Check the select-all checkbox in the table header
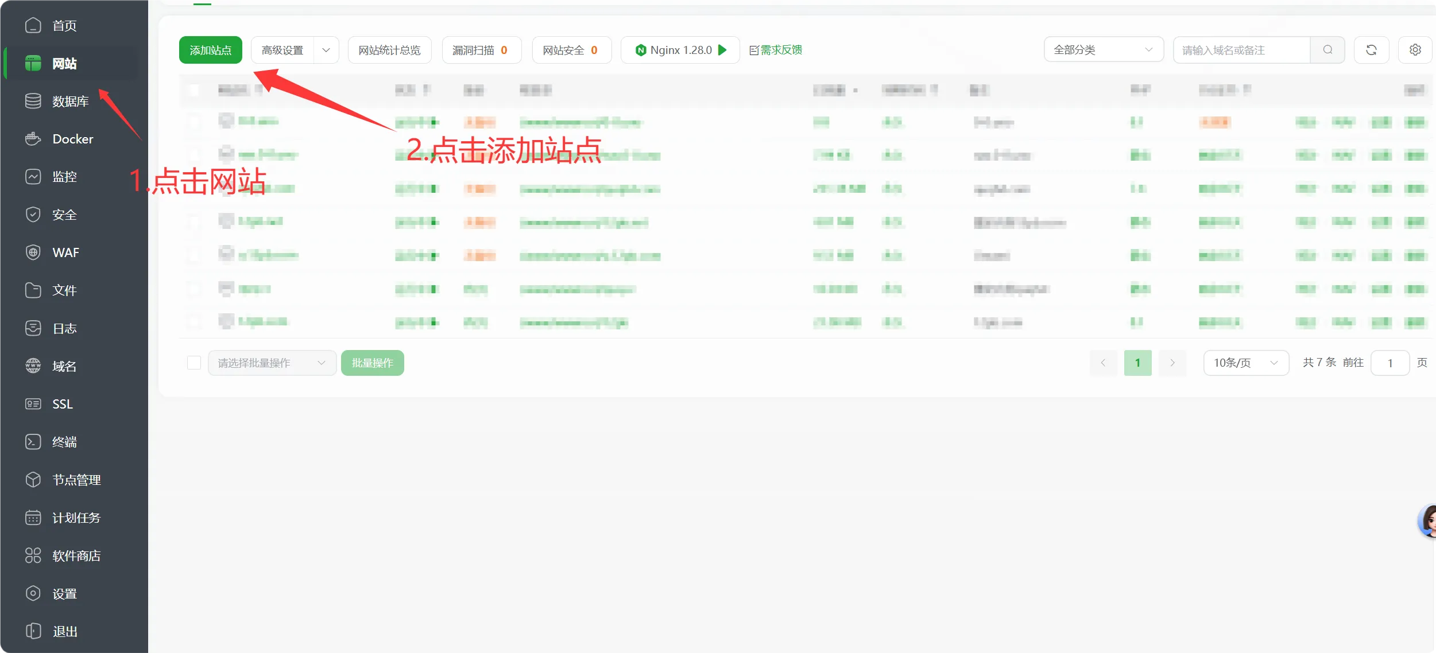 [194, 90]
